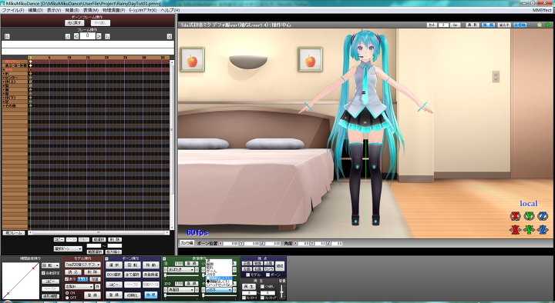The width and height of the screenshot is (555, 303).
Task: Open the Tda式 model selection dropdown
Action: (83, 265)
